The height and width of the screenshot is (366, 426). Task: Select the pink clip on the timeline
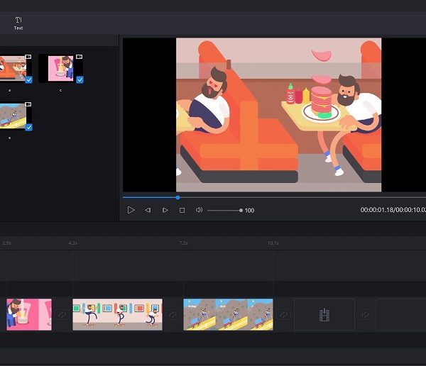click(29, 314)
